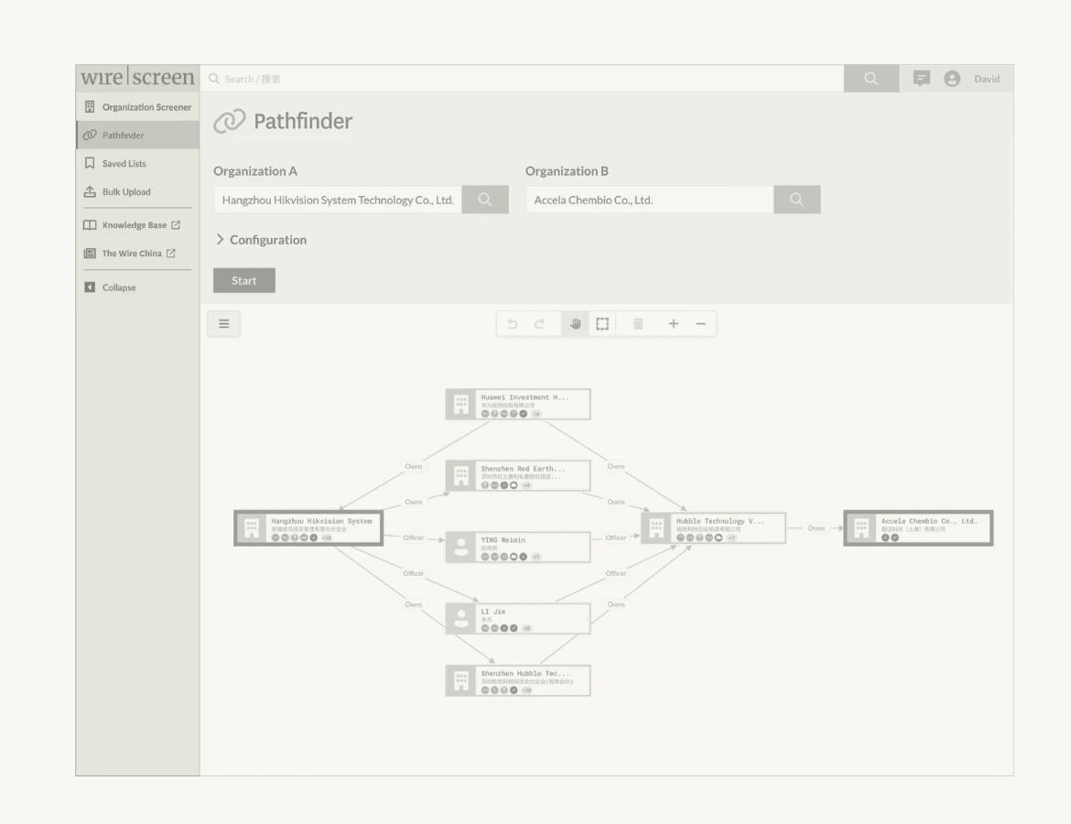Select the Hangzhou Hikvision System node

308,528
